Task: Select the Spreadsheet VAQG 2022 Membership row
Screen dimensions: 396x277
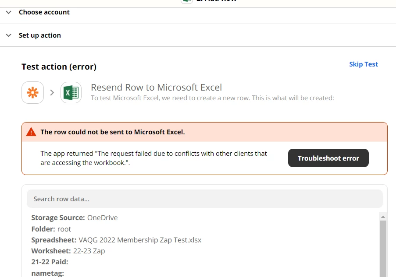Action: (x=116, y=240)
